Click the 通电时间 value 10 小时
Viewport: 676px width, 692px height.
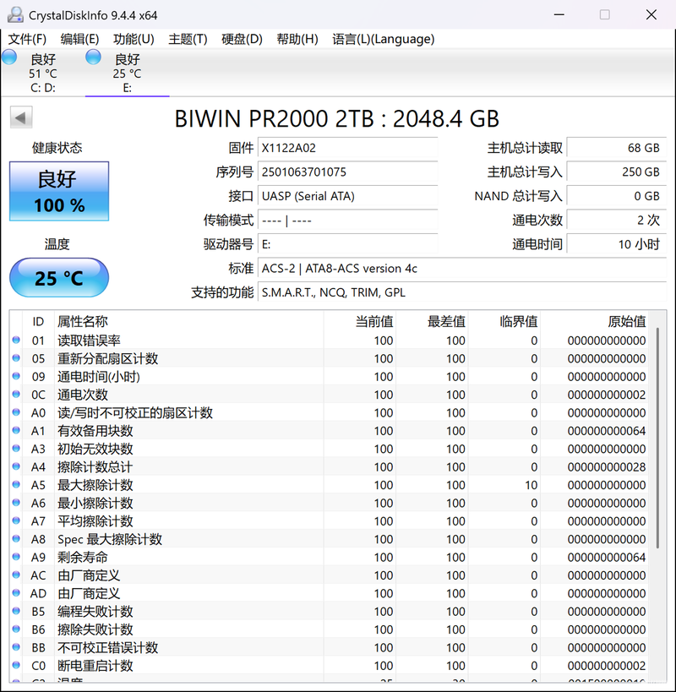[617, 244]
